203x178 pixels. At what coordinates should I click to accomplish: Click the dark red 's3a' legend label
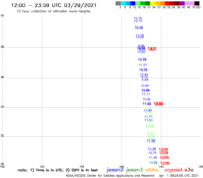189,170
